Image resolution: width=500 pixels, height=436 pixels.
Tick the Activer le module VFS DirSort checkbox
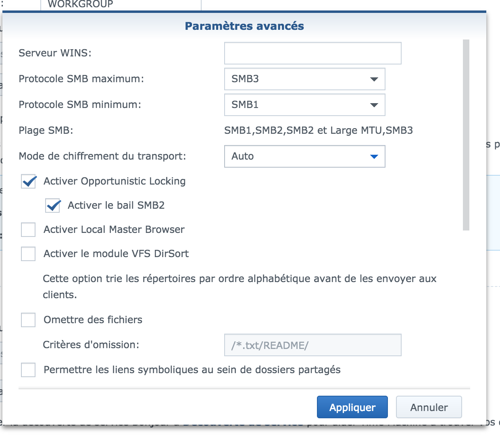pos(28,254)
